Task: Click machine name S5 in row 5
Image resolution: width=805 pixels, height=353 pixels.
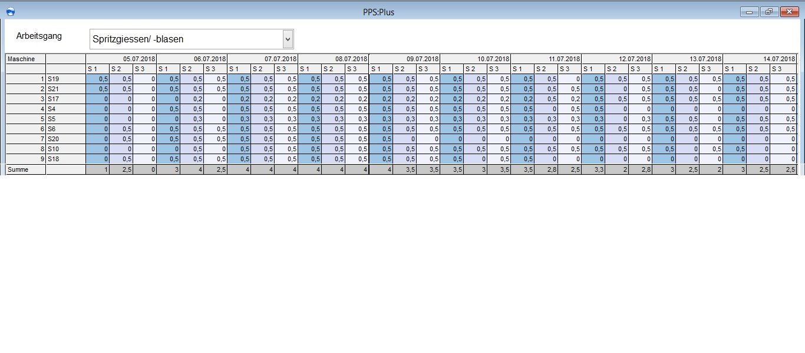Action: (x=65, y=119)
